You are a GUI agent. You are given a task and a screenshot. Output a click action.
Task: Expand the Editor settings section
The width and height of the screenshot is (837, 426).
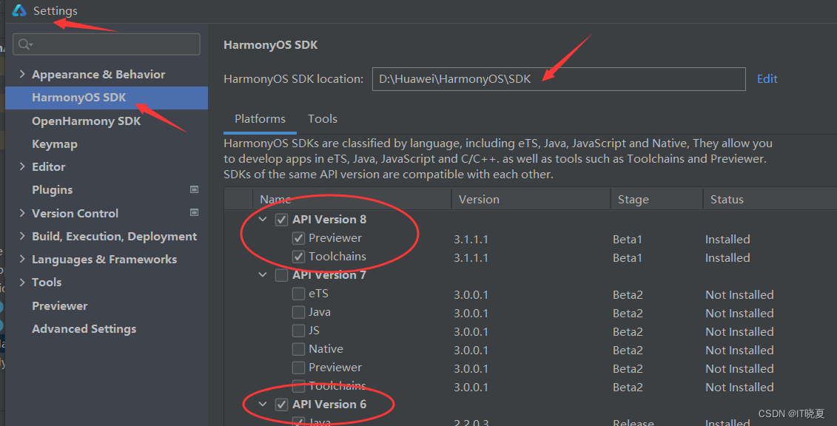point(22,166)
